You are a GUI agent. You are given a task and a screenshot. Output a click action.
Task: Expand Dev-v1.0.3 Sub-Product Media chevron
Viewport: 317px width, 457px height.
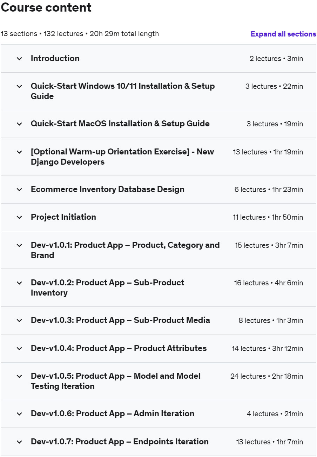point(19,320)
